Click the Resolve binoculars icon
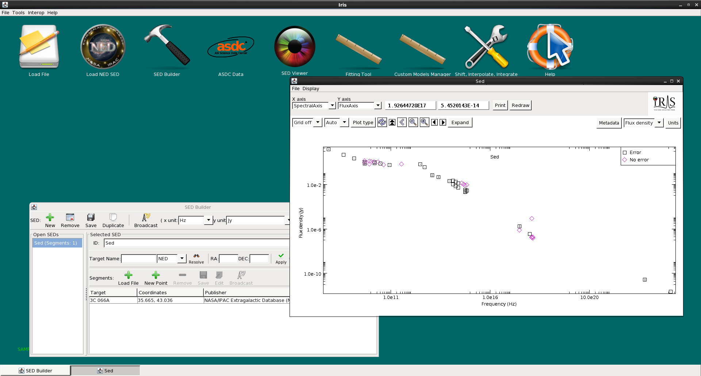701x376 pixels. point(196,256)
